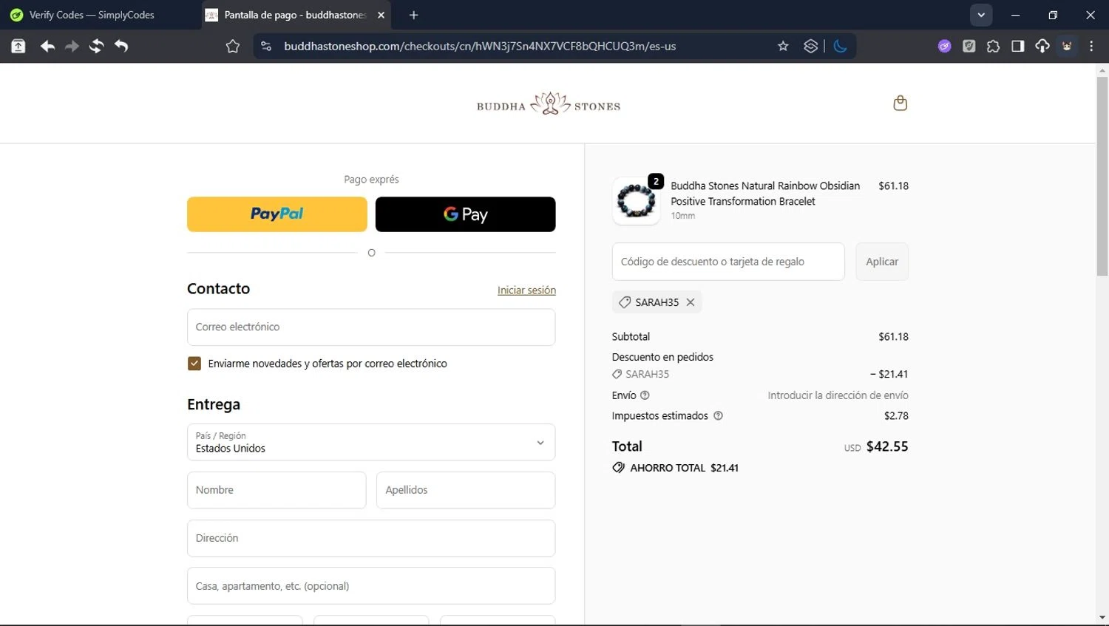Click the Nombre input field
This screenshot has height=626, width=1109.
(277, 490)
